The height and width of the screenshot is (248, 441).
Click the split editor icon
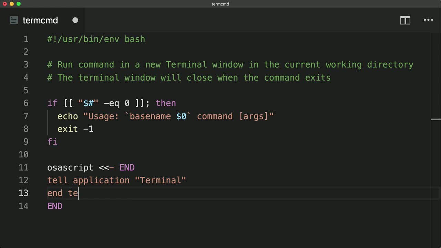point(405,20)
